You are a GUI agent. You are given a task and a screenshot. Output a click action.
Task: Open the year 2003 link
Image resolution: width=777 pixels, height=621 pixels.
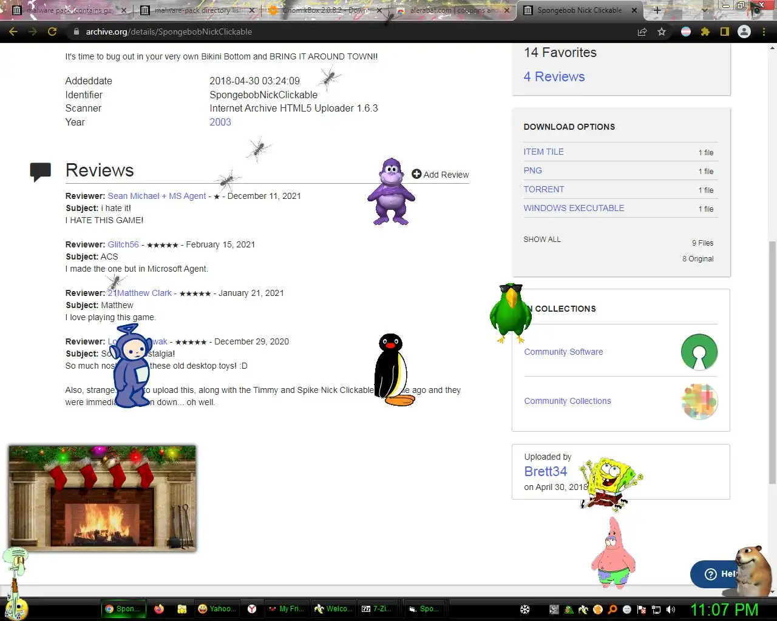click(x=220, y=122)
